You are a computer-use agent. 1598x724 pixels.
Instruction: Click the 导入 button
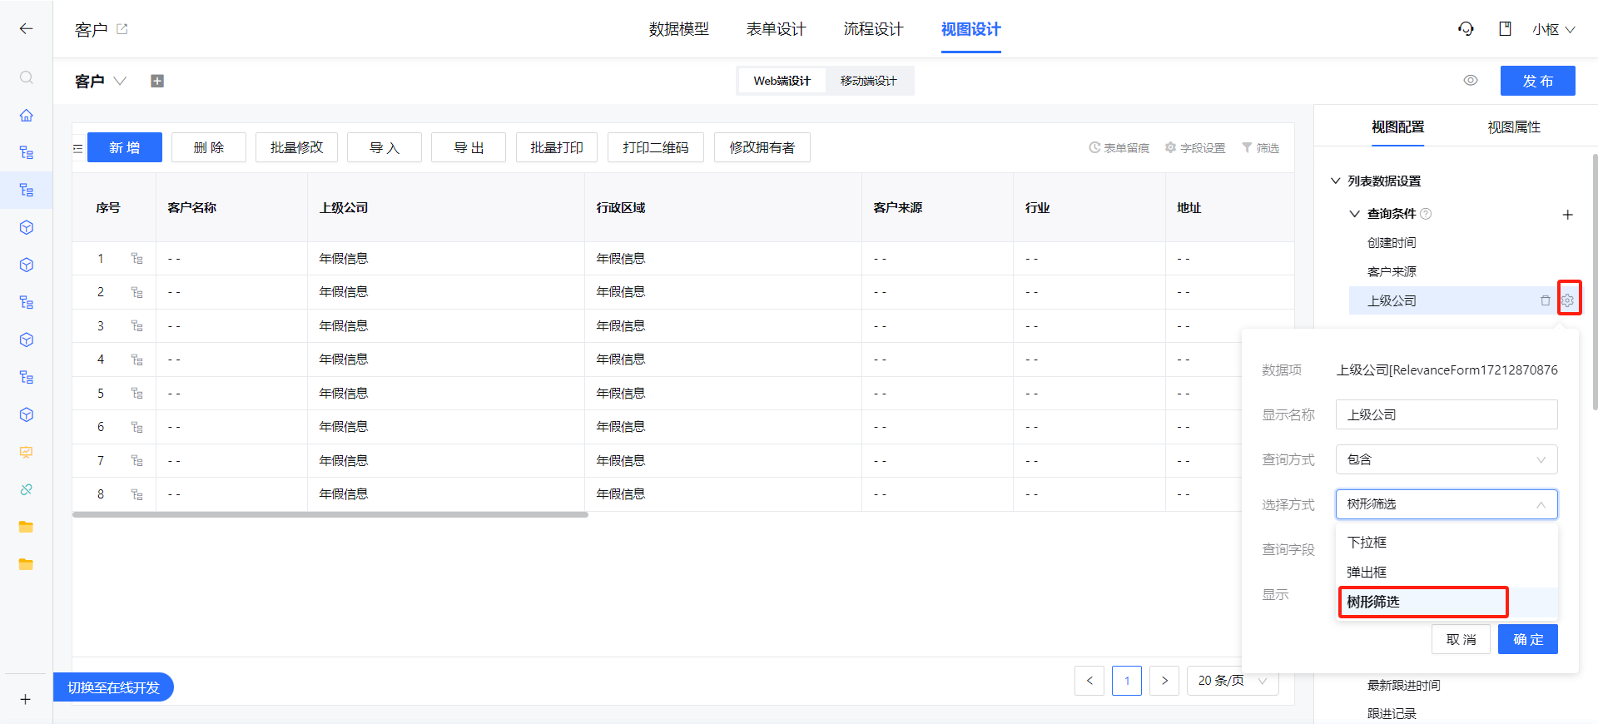point(385,147)
